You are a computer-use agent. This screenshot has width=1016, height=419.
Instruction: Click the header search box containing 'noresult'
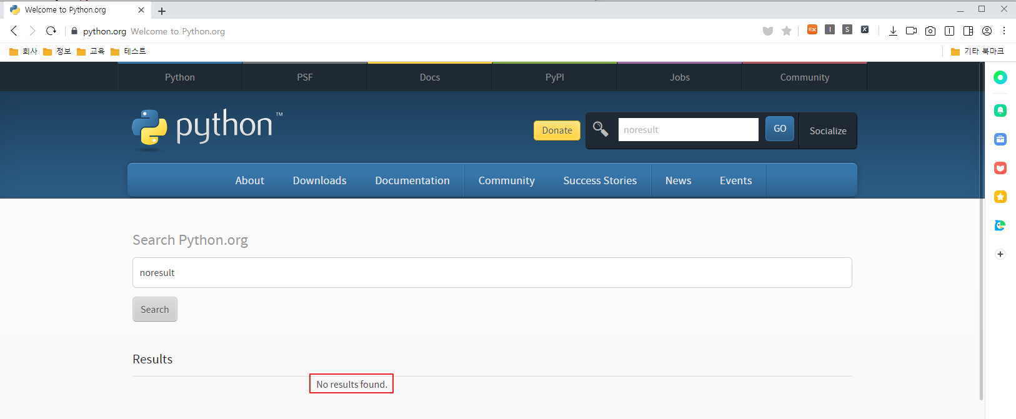[x=688, y=129]
